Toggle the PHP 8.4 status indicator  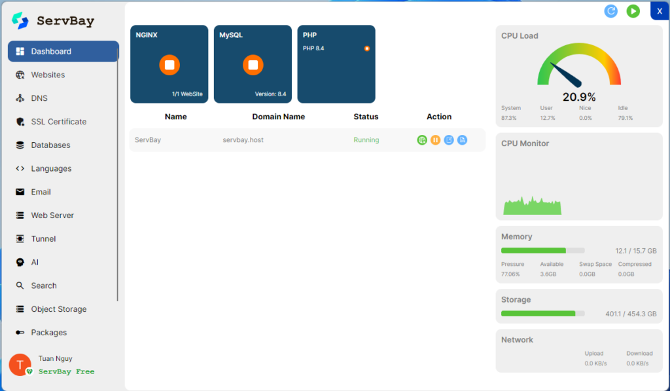pyautogui.click(x=367, y=48)
